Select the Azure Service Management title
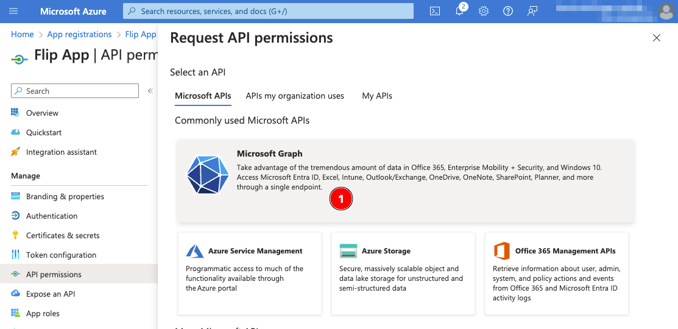Screen dimensions: 678x329 coord(255,251)
